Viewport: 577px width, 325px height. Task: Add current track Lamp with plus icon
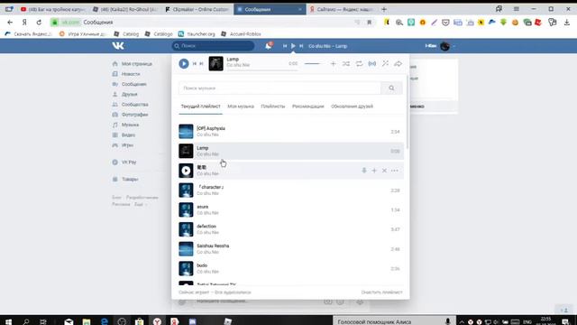point(333,64)
